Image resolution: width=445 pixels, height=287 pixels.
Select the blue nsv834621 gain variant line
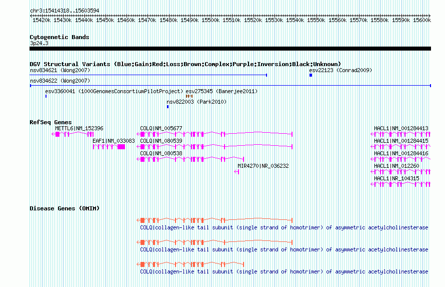coord(148,75)
